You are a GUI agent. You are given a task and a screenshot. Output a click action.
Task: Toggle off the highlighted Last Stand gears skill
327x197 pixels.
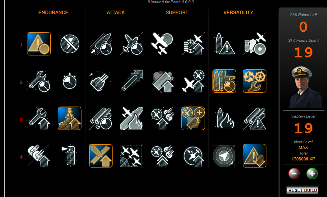click(255, 81)
